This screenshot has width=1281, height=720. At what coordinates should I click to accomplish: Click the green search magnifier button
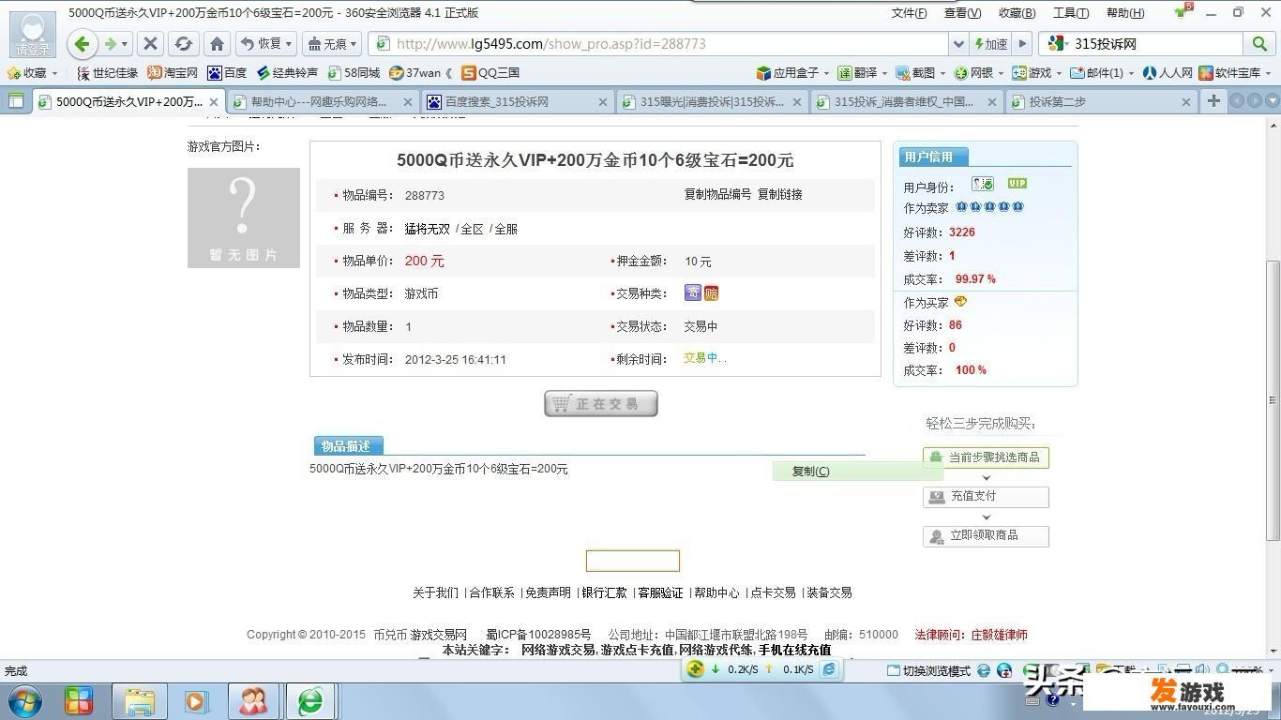point(1258,44)
